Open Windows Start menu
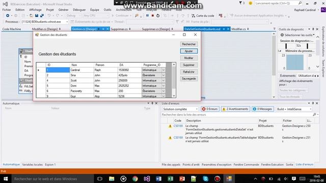Image resolution: width=326 pixels, height=183 pixels. (6, 178)
